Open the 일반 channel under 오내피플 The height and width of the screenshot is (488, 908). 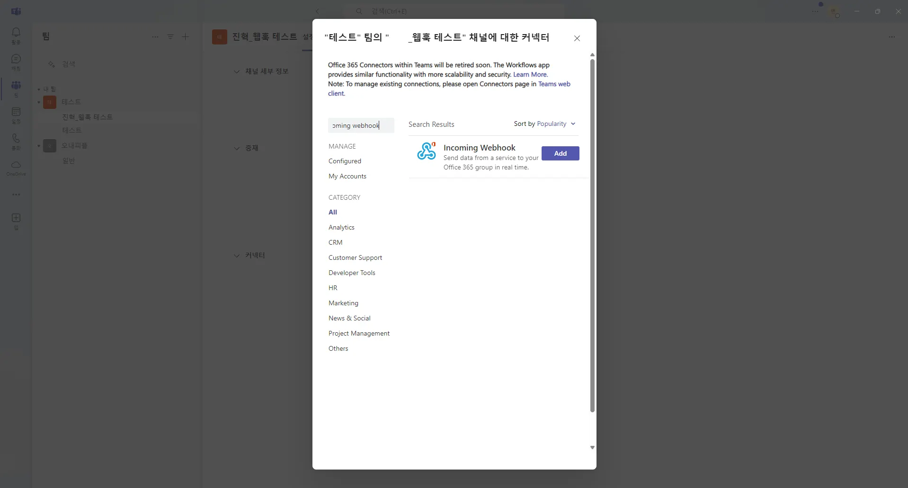[69, 161]
